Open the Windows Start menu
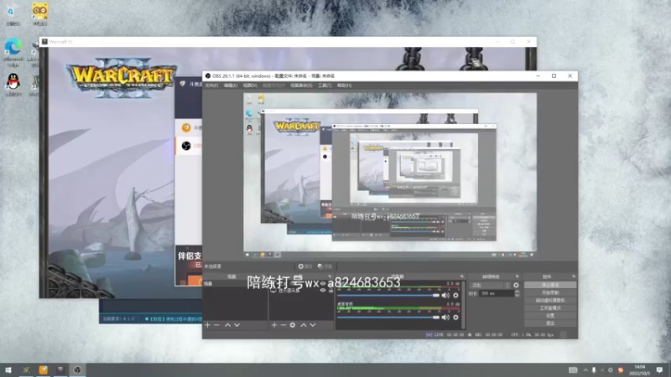 click(8, 370)
